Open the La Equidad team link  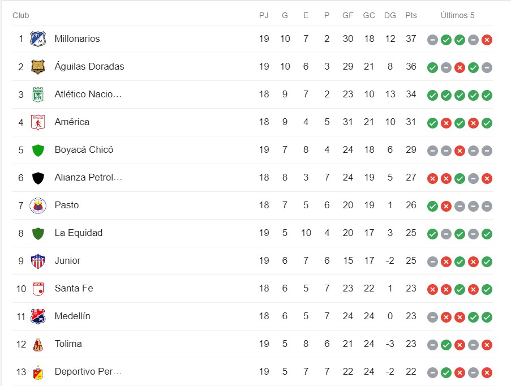coord(78,233)
